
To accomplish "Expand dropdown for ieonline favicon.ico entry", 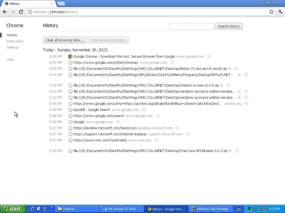I will [x=177, y=128].
